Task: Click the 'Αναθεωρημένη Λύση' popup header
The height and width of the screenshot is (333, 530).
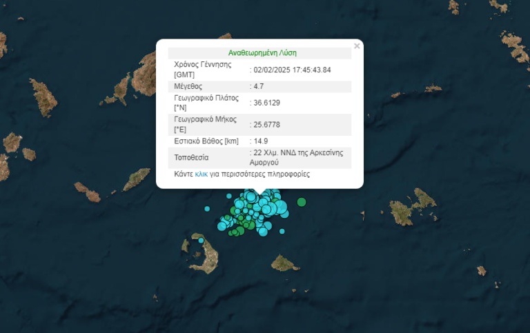Action: (262, 52)
